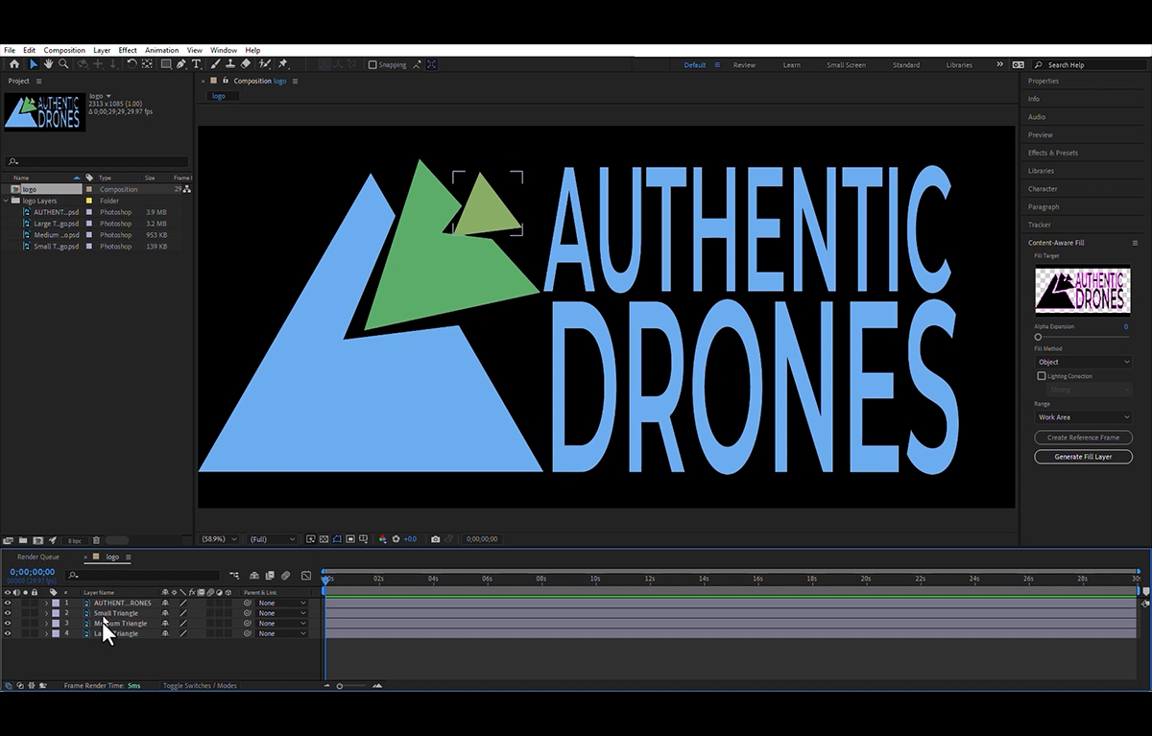Click the New Folder icon in Project panel
1152x736 pixels.
pyautogui.click(x=23, y=540)
